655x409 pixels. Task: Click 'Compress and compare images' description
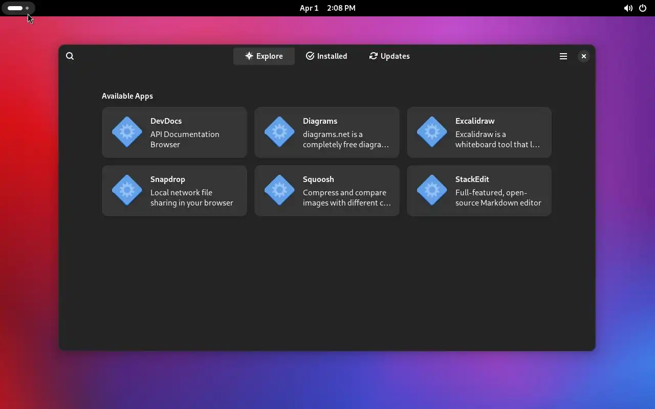click(x=346, y=198)
